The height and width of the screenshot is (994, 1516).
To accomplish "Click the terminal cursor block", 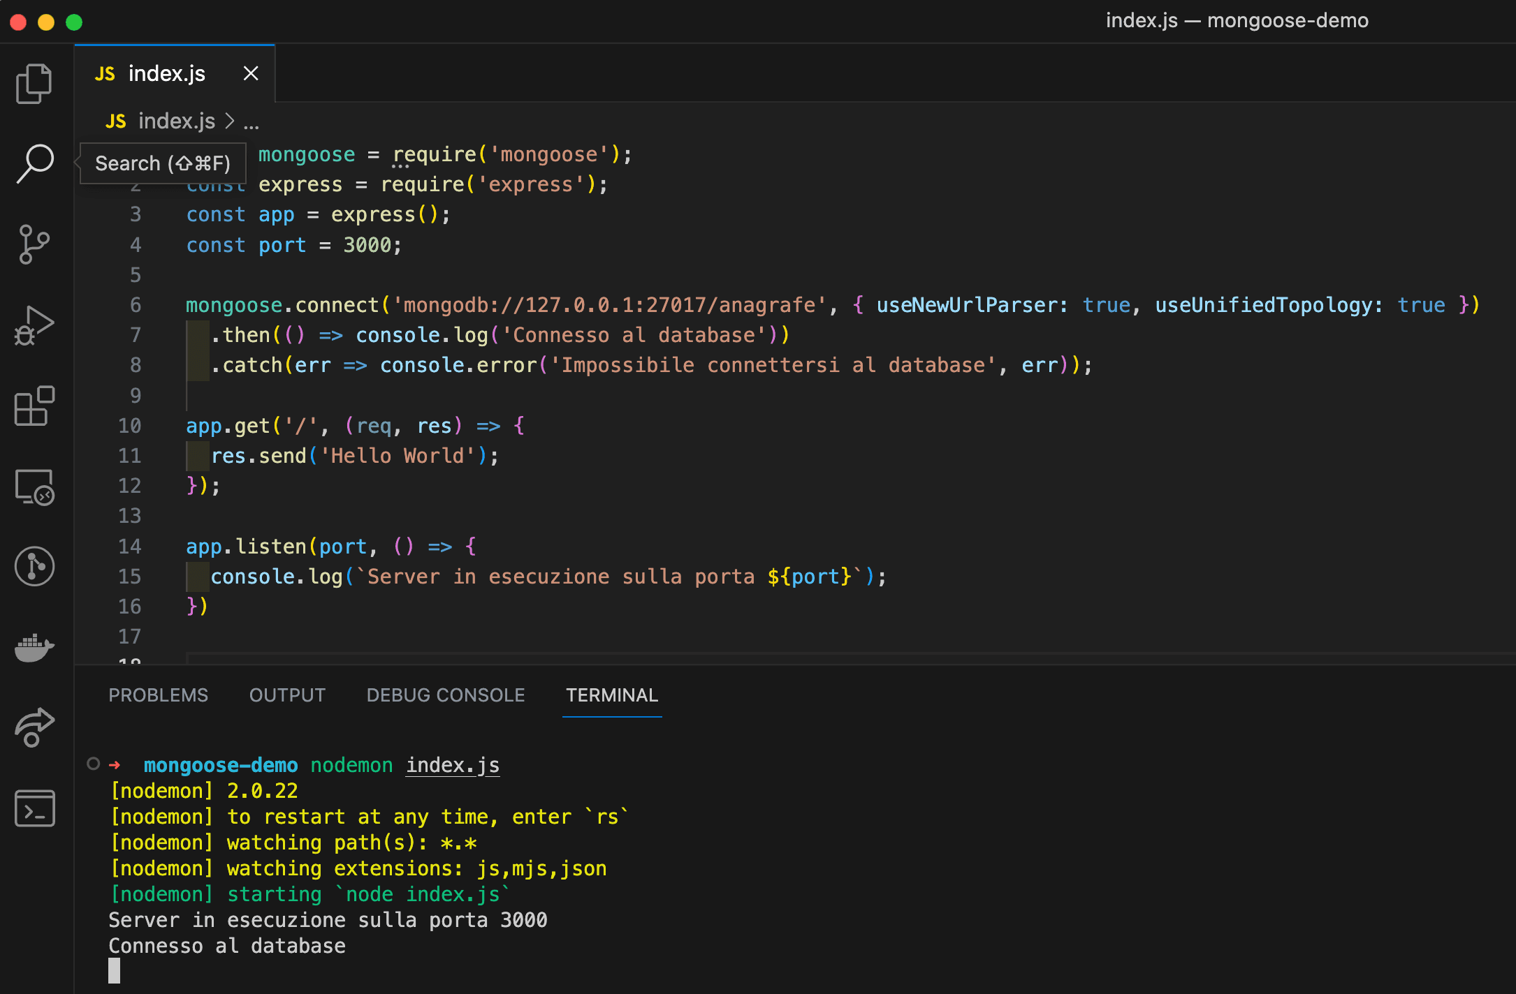I will pos(115,971).
